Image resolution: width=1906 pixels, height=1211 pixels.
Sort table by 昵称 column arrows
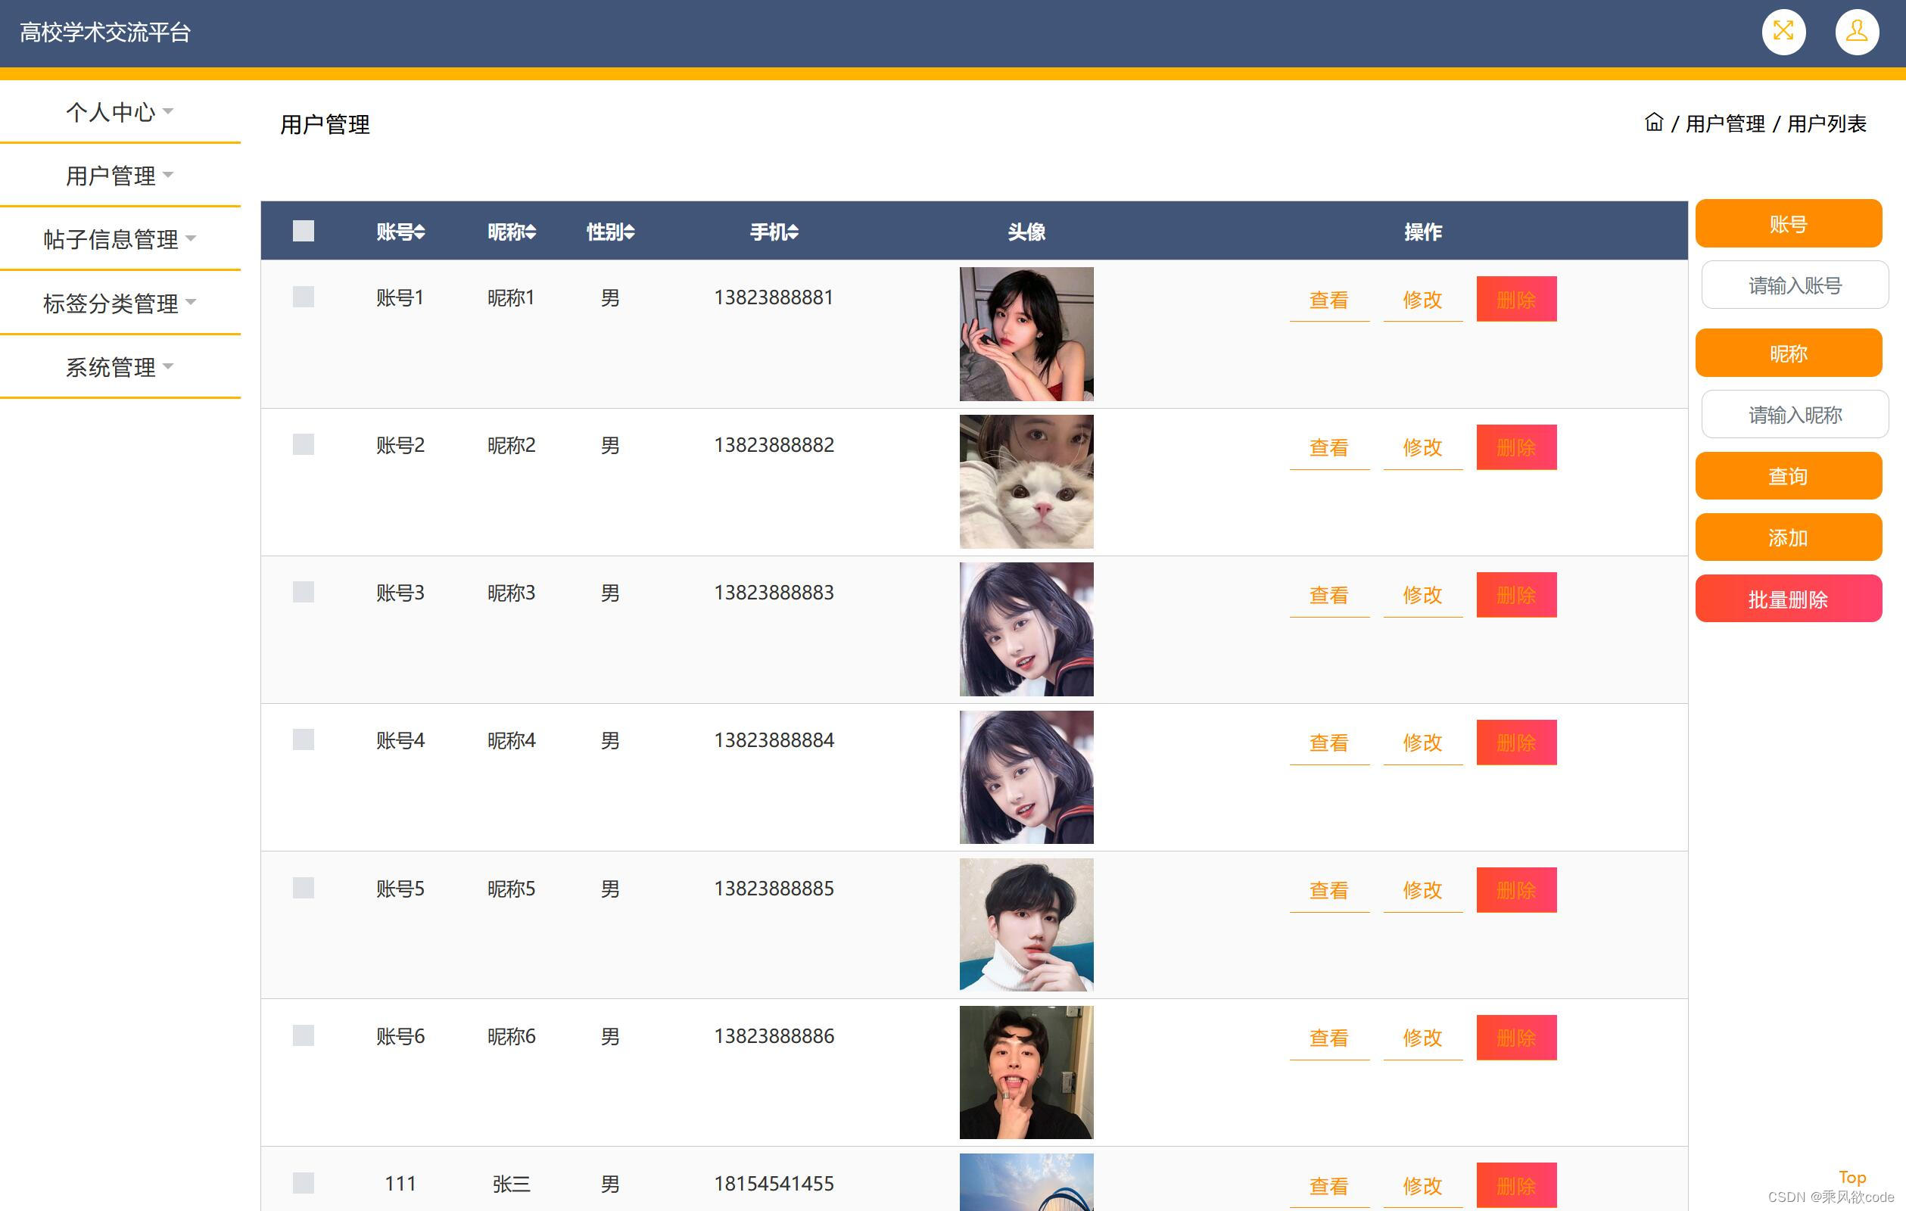(x=531, y=232)
